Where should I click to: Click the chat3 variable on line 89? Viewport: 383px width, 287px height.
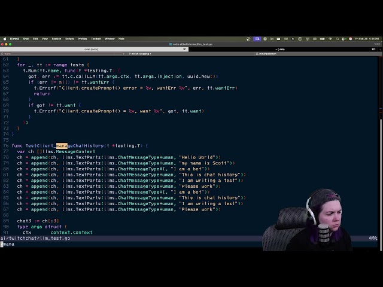coord(24,221)
